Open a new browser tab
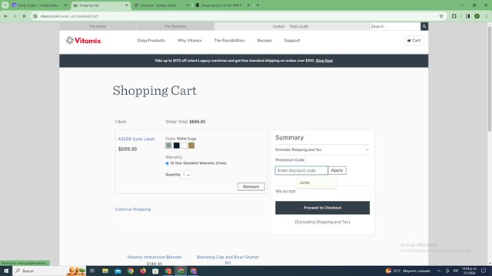 coord(258,5)
